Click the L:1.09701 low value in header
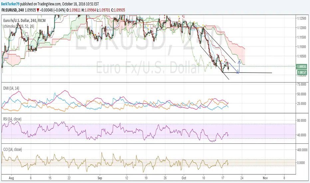310x183 pixels. tap(103, 10)
